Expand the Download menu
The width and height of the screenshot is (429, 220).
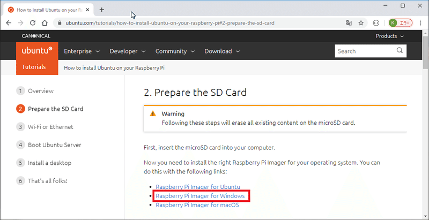[x=221, y=51]
